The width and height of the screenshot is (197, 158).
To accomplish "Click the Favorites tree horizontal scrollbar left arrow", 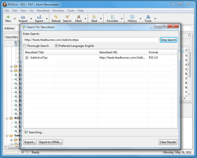I will [6, 147].
